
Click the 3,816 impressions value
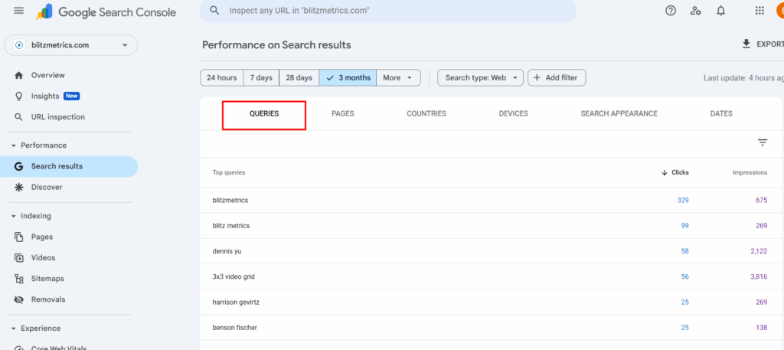(x=759, y=277)
